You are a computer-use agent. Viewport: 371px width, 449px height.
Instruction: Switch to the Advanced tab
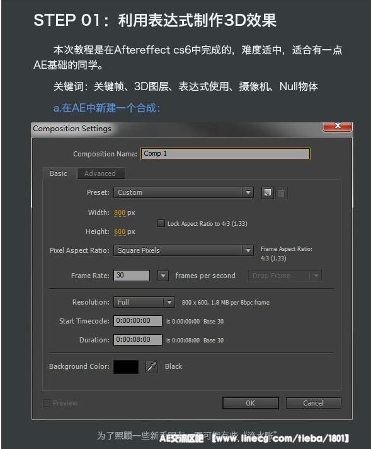[x=100, y=173]
